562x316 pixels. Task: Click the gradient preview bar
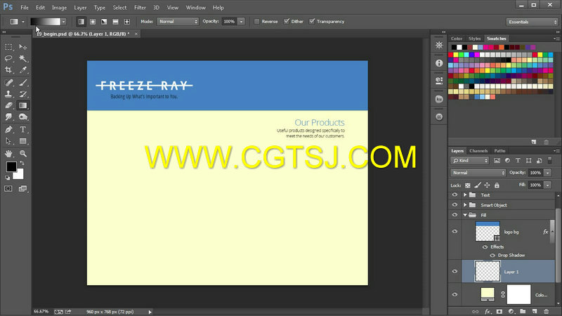[x=46, y=22]
